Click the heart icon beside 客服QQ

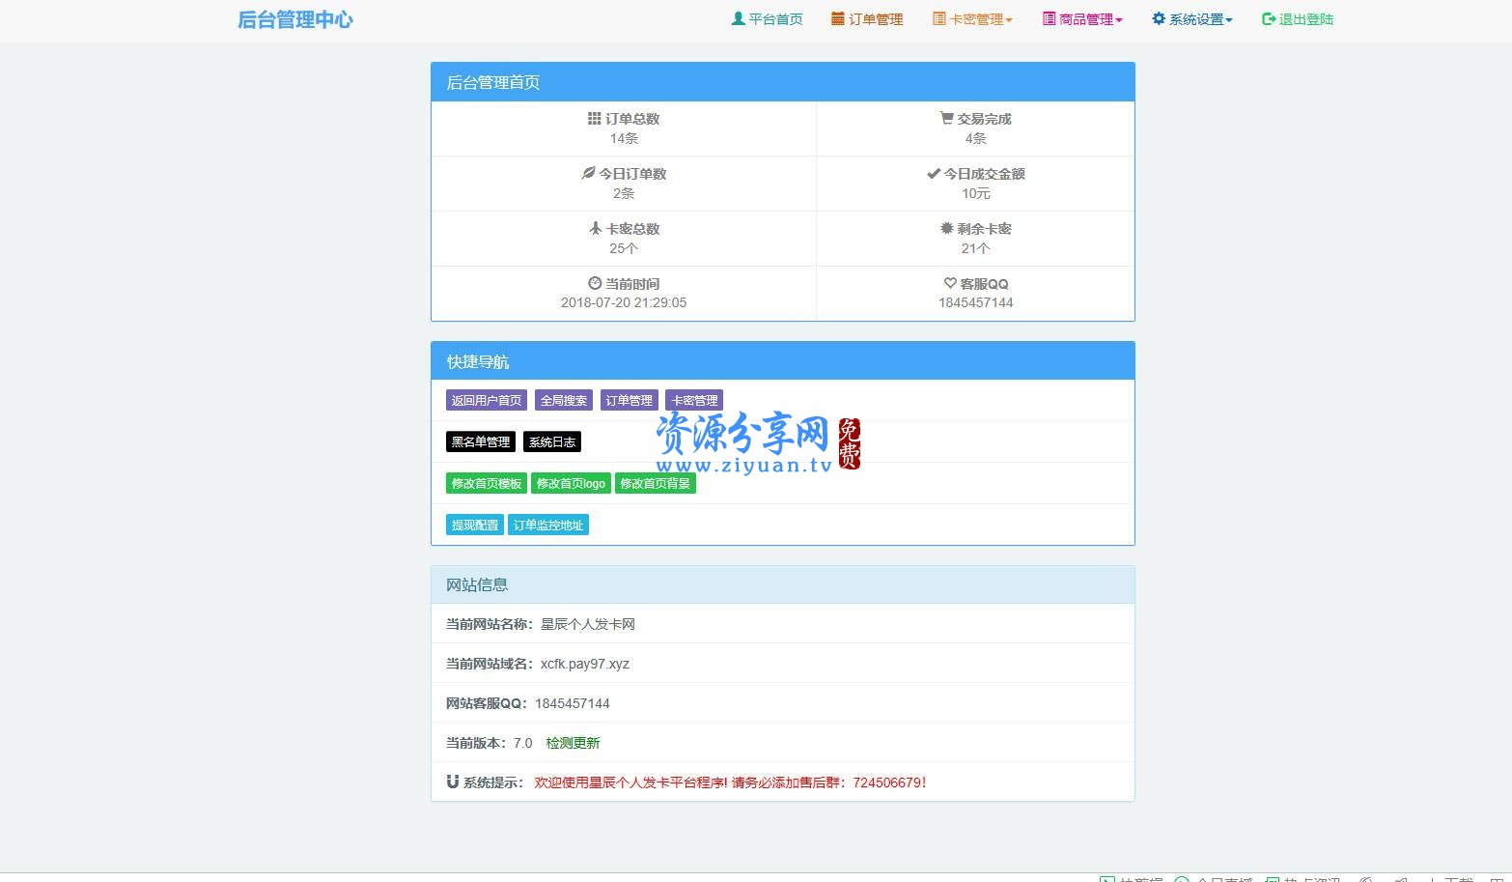click(950, 283)
